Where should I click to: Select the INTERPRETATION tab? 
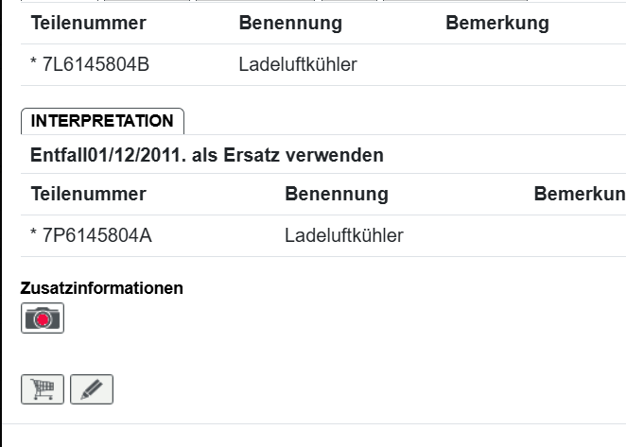102,121
